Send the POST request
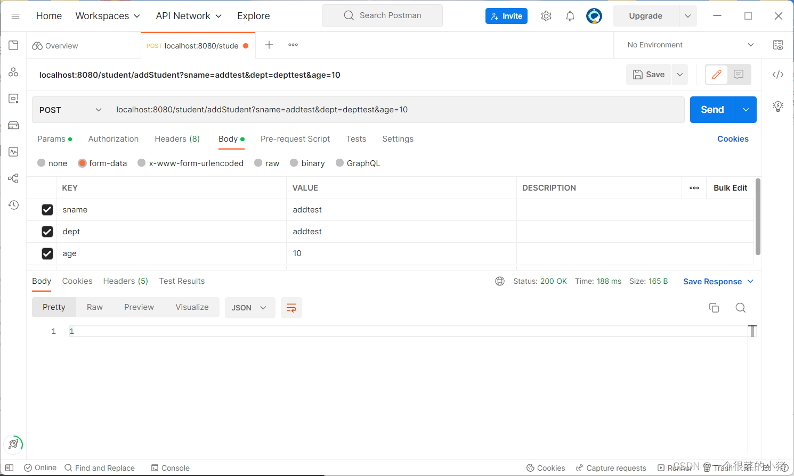The height and width of the screenshot is (476, 794). [712, 110]
